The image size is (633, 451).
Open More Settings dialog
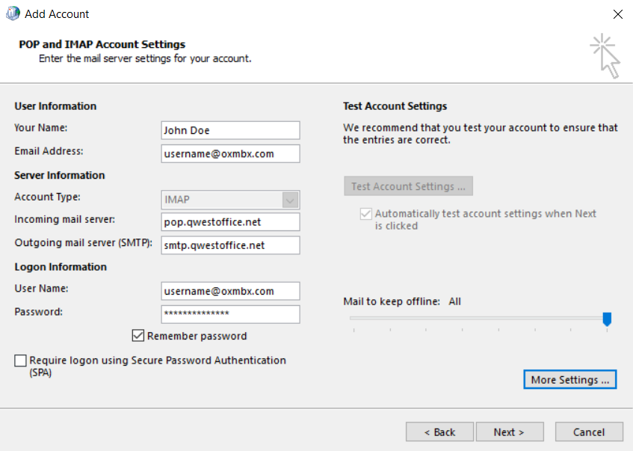click(x=569, y=379)
